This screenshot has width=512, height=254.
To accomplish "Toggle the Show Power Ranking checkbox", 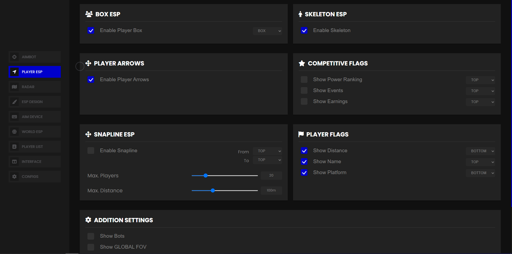I will coord(304,80).
